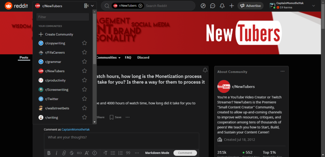Click the list scrollbar down arrow
The image size is (325, 157).
pos(95,122)
